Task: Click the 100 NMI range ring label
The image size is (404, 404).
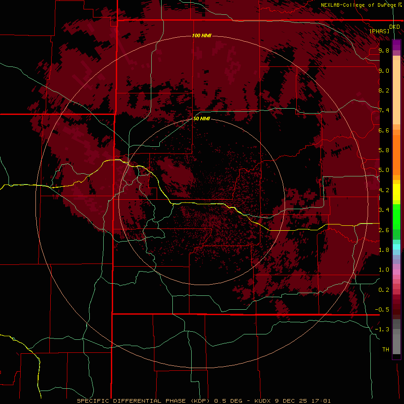Action: (202, 35)
